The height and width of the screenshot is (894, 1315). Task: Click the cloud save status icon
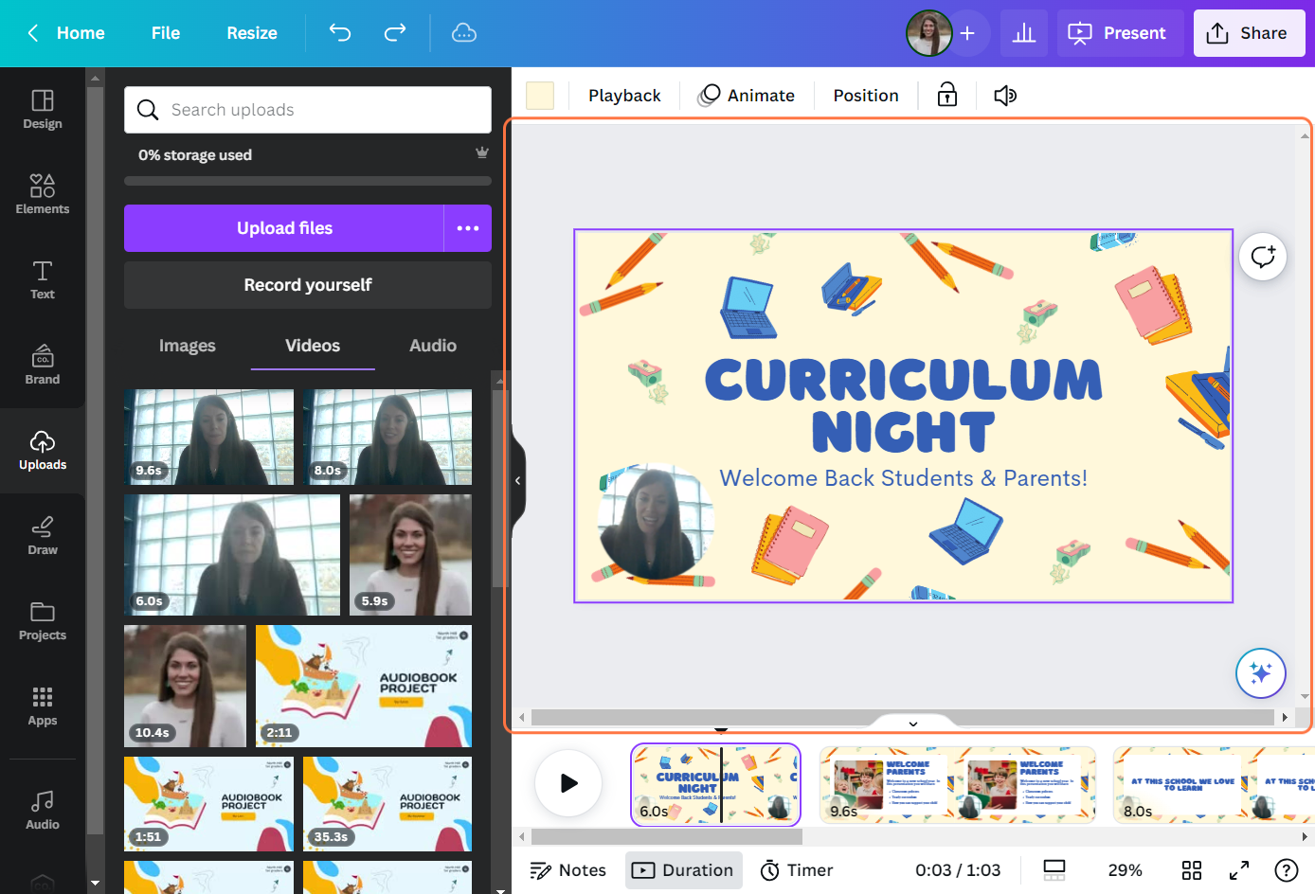pyautogui.click(x=464, y=33)
